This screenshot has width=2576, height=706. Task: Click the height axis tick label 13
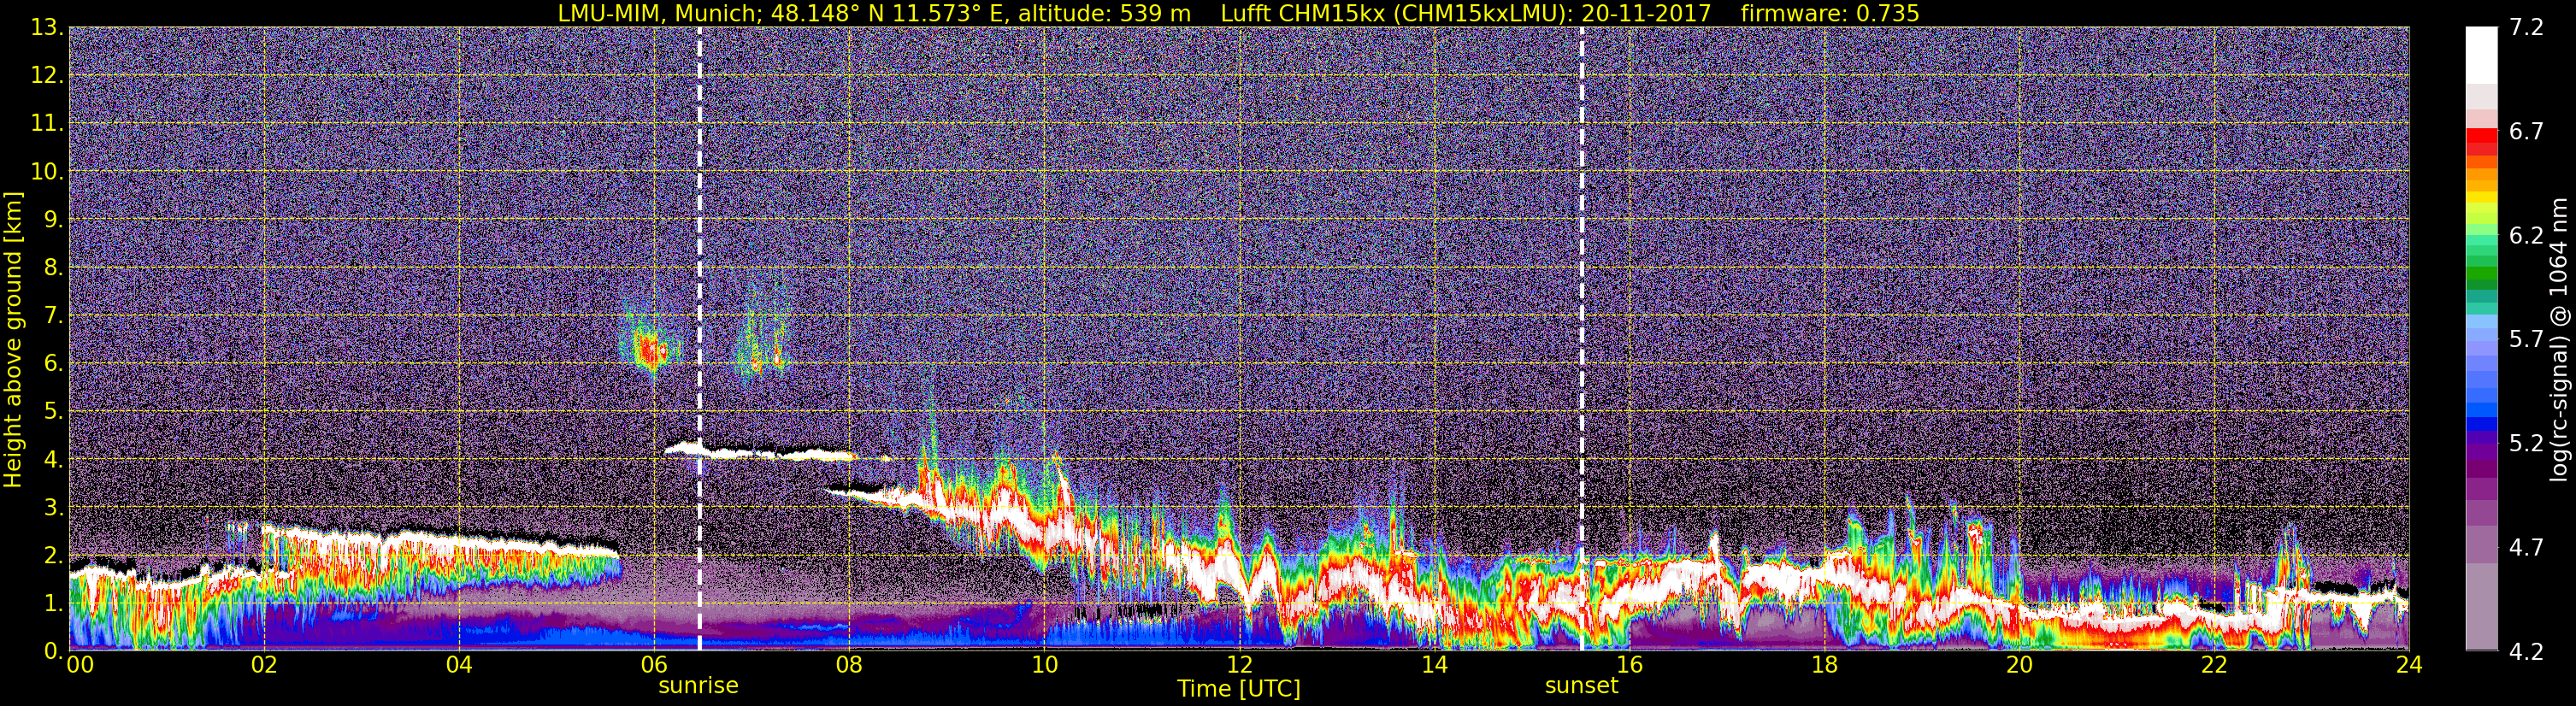coord(47,28)
